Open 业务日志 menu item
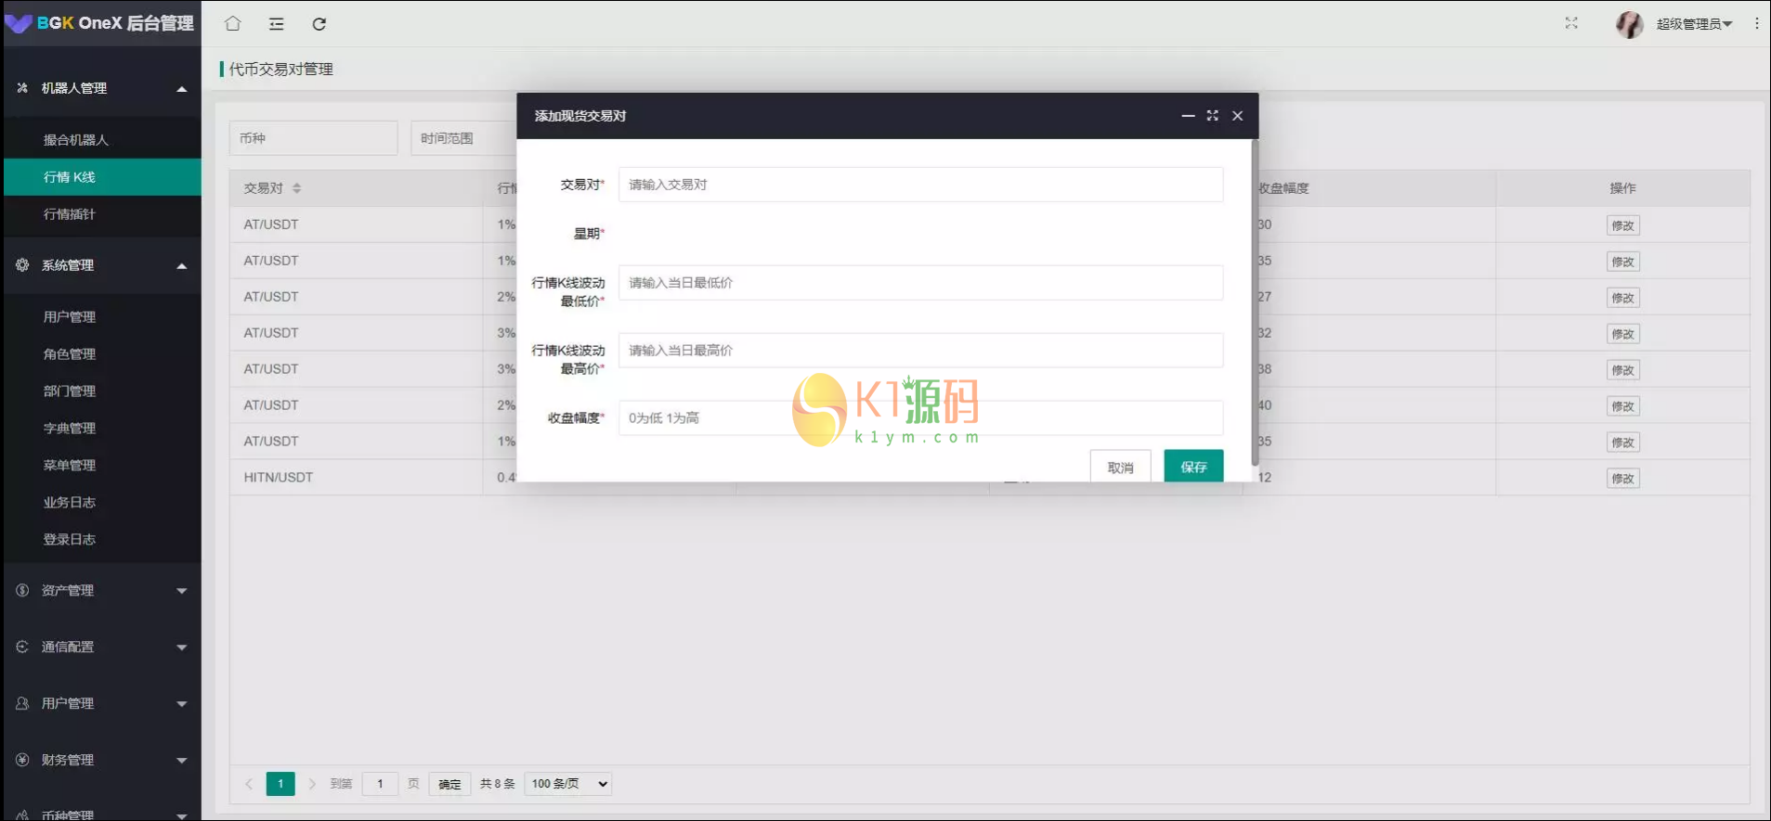This screenshot has height=821, width=1771. 102,503
